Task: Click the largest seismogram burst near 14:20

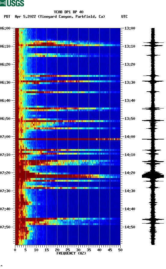Action: (153, 176)
